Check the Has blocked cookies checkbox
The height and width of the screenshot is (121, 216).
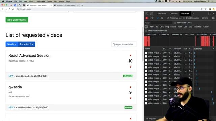tap(146, 31)
